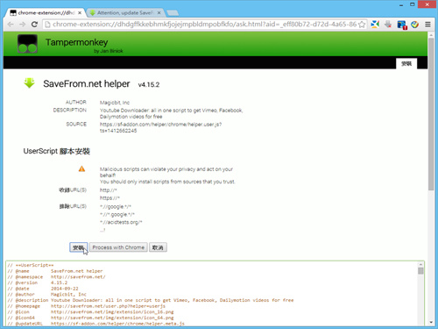Click the '@icon64' code line
The width and height of the screenshot is (438, 329).
click(x=90, y=318)
